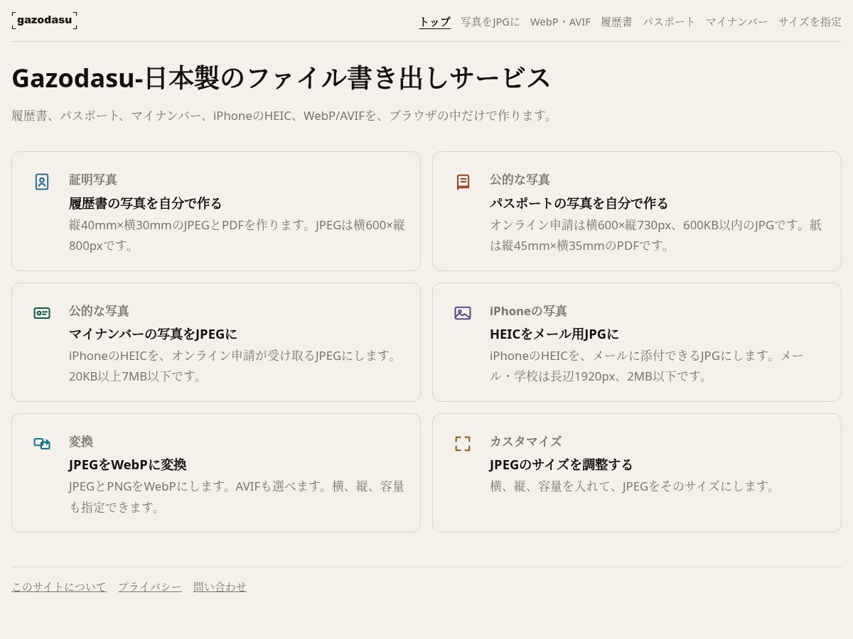The width and height of the screenshot is (853, 639).
Task: Click description 横、縦、容量を入れて
Action: (634, 486)
